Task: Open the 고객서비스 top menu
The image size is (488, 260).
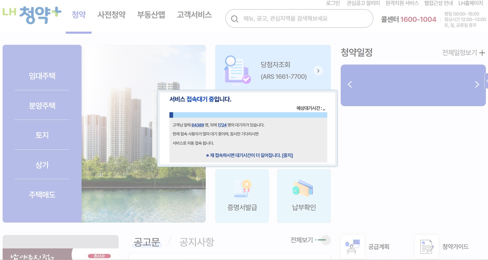Action: [194, 14]
